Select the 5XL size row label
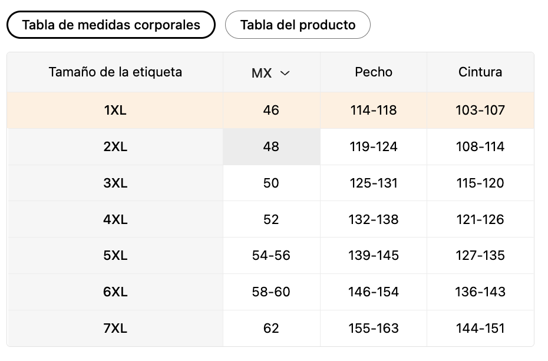 [x=115, y=255]
